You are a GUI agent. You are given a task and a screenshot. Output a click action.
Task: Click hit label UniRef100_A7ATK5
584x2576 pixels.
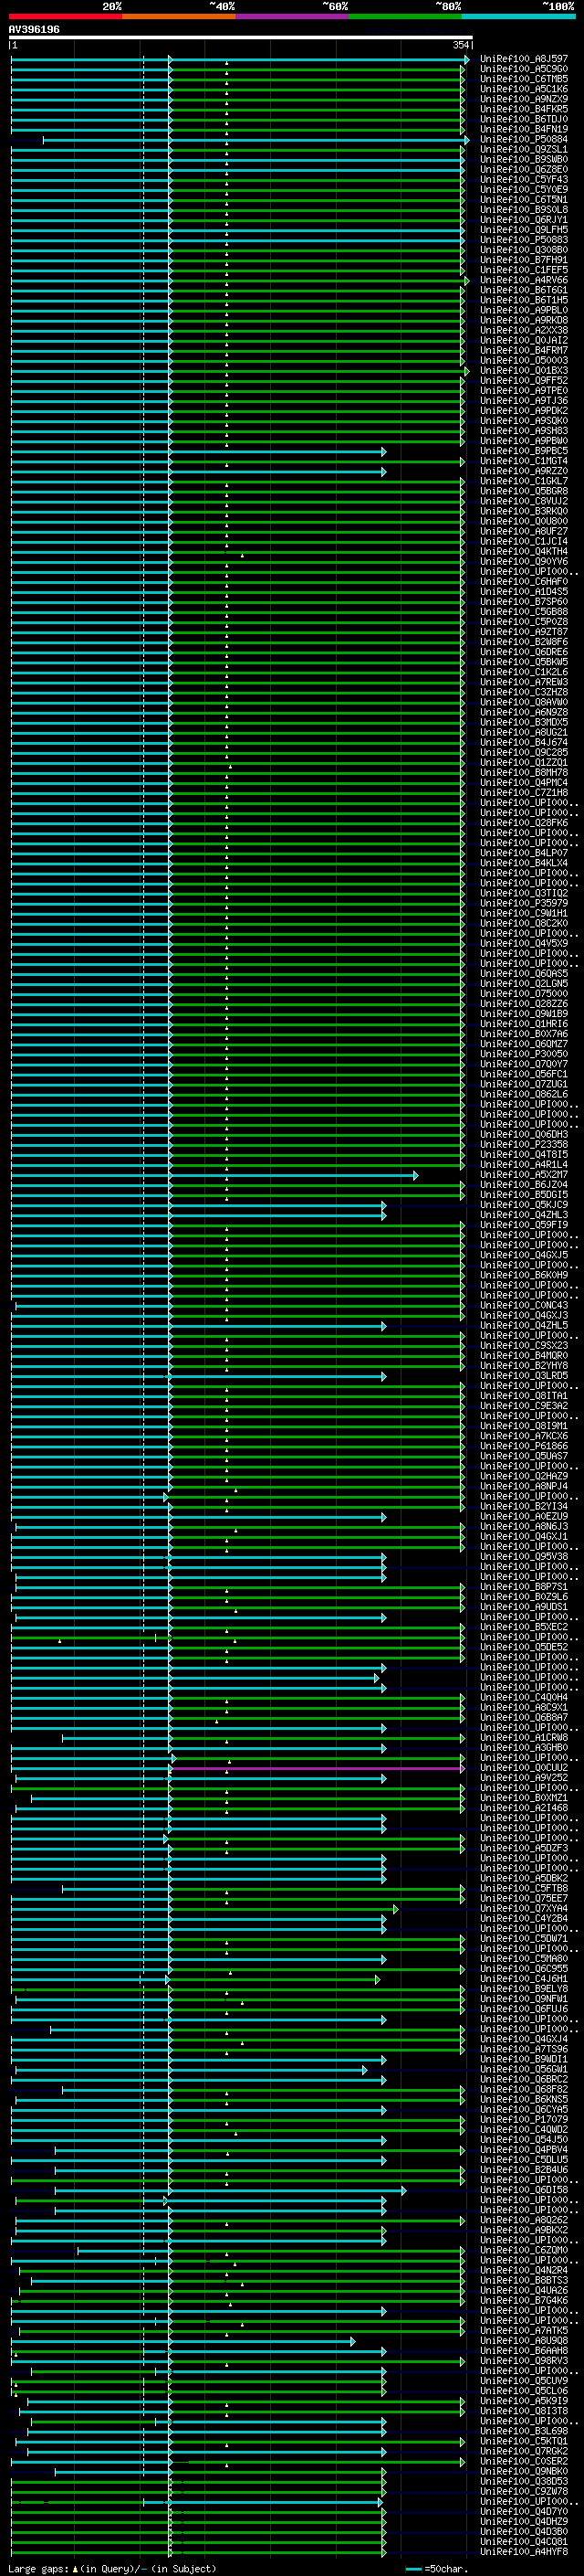tap(524, 2330)
